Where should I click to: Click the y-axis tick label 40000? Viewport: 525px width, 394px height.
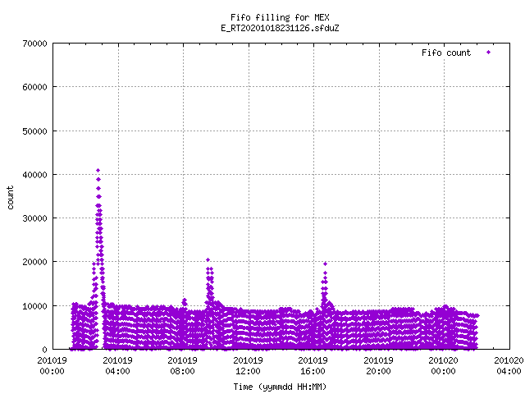[x=34, y=175]
